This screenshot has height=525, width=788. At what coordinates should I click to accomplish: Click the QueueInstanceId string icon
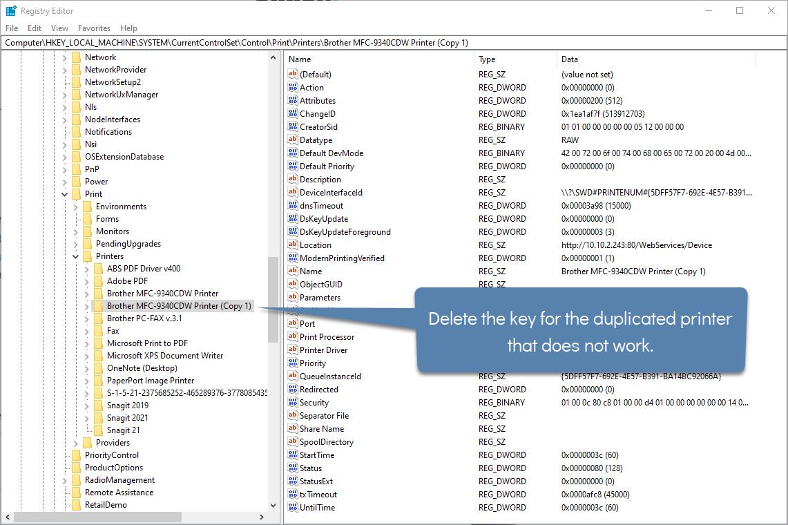tap(293, 376)
